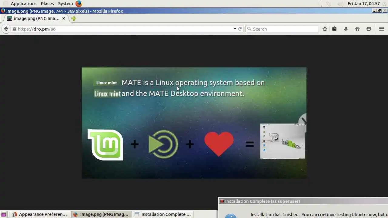Bookmark this page with star icon
This screenshot has width=388, height=218.
[325, 29]
